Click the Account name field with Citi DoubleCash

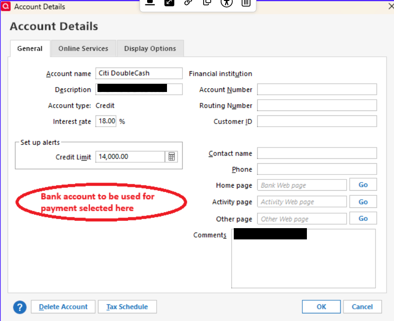(139, 73)
